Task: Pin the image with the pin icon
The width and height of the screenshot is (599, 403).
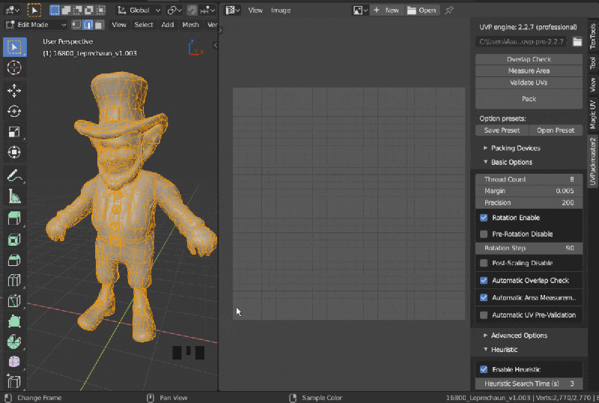Action: coord(449,10)
